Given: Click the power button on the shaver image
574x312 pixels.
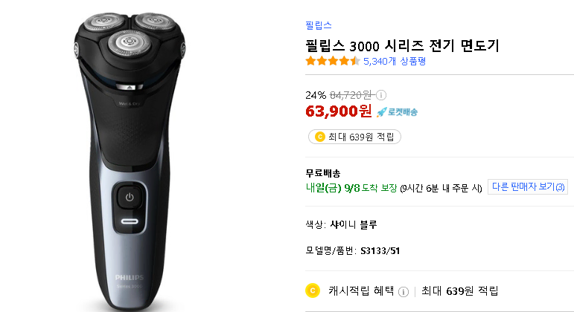Looking at the screenshot, I should (x=130, y=198).
